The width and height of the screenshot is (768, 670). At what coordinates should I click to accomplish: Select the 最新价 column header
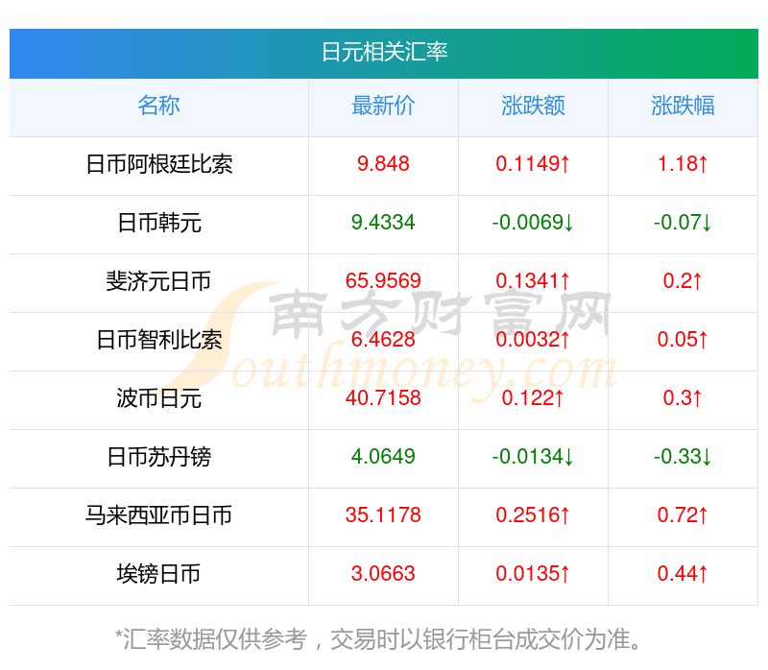pos(383,106)
